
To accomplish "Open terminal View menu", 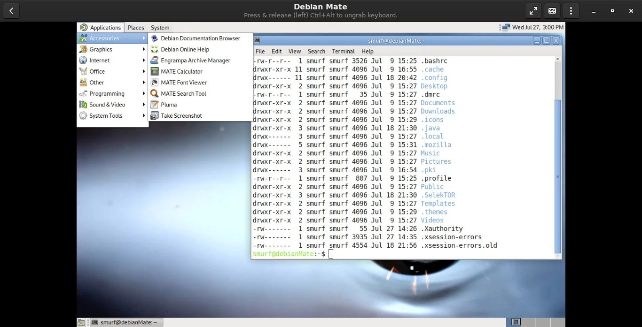I will (x=295, y=51).
